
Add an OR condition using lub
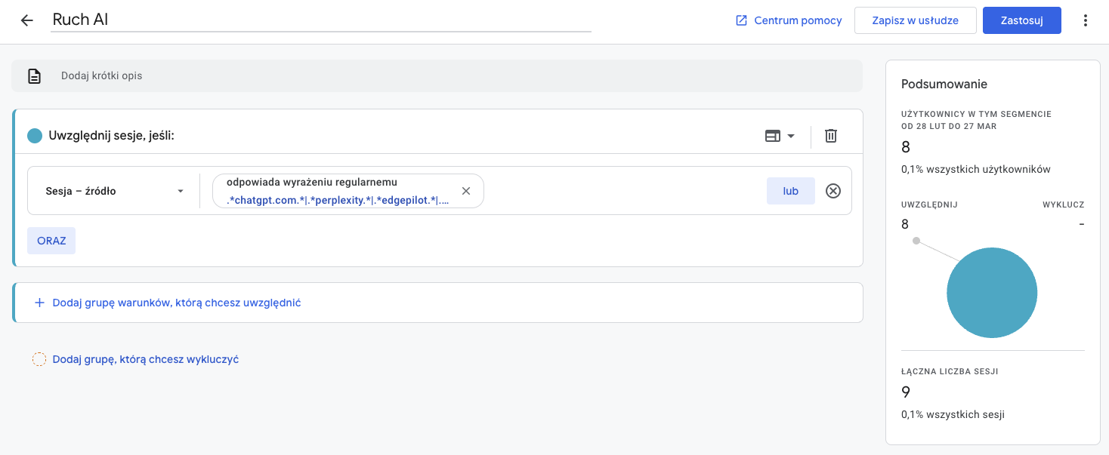pos(790,191)
